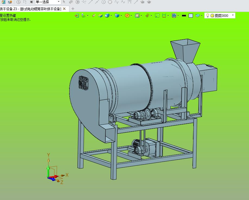Click the top-left colorful cube app icon
249x200 pixels.
(x=3, y=2)
